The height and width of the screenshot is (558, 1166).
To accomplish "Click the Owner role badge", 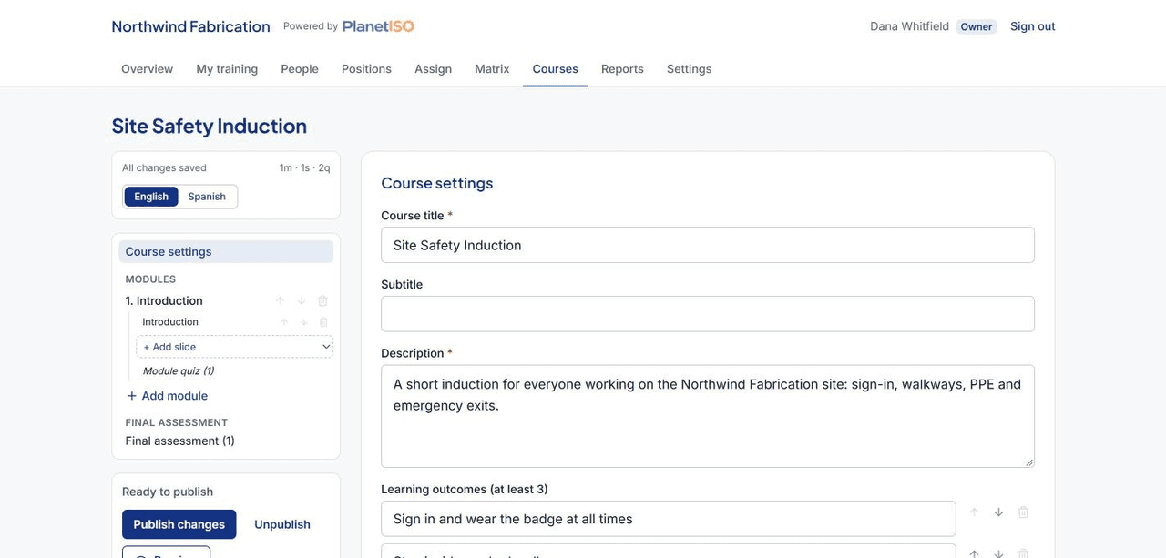I will tap(977, 26).
